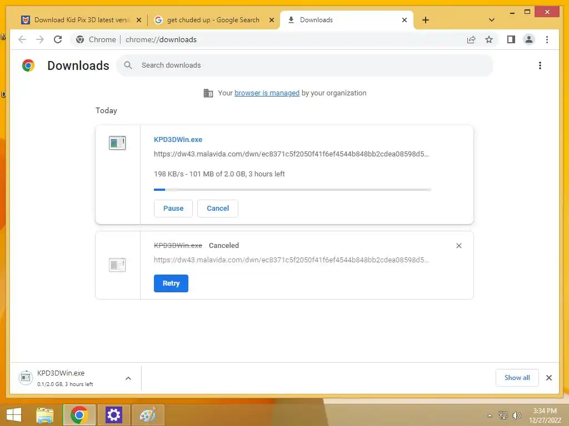Click the Today date heading

(x=106, y=110)
